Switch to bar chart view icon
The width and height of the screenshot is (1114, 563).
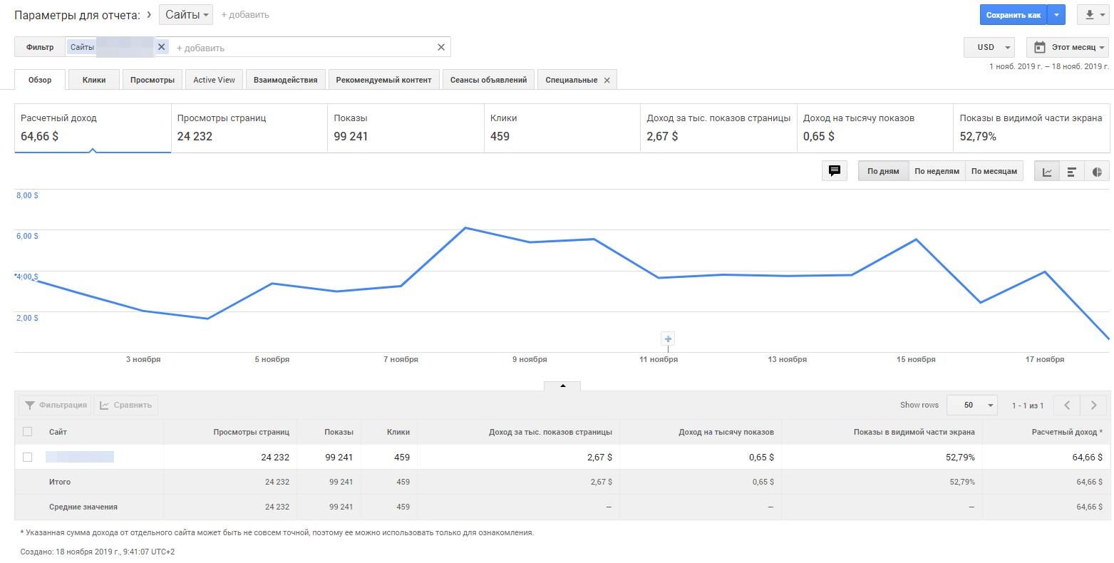[1071, 172]
